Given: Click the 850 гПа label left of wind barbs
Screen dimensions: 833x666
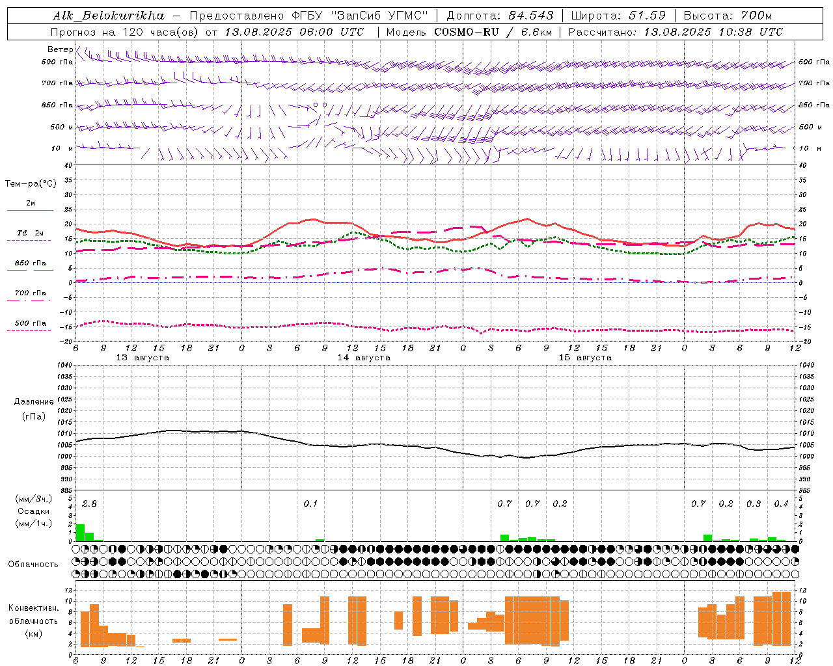Looking at the screenshot, I should [x=57, y=105].
